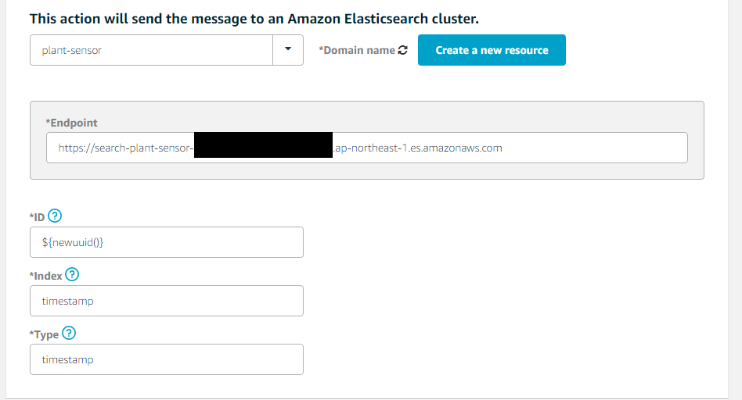Expand the domain dropdown arrow
The width and height of the screenshot is (742, 400).
pyautogui.click(x=288, y=50)
